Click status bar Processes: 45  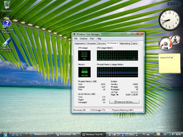click(x=79, y=110)
